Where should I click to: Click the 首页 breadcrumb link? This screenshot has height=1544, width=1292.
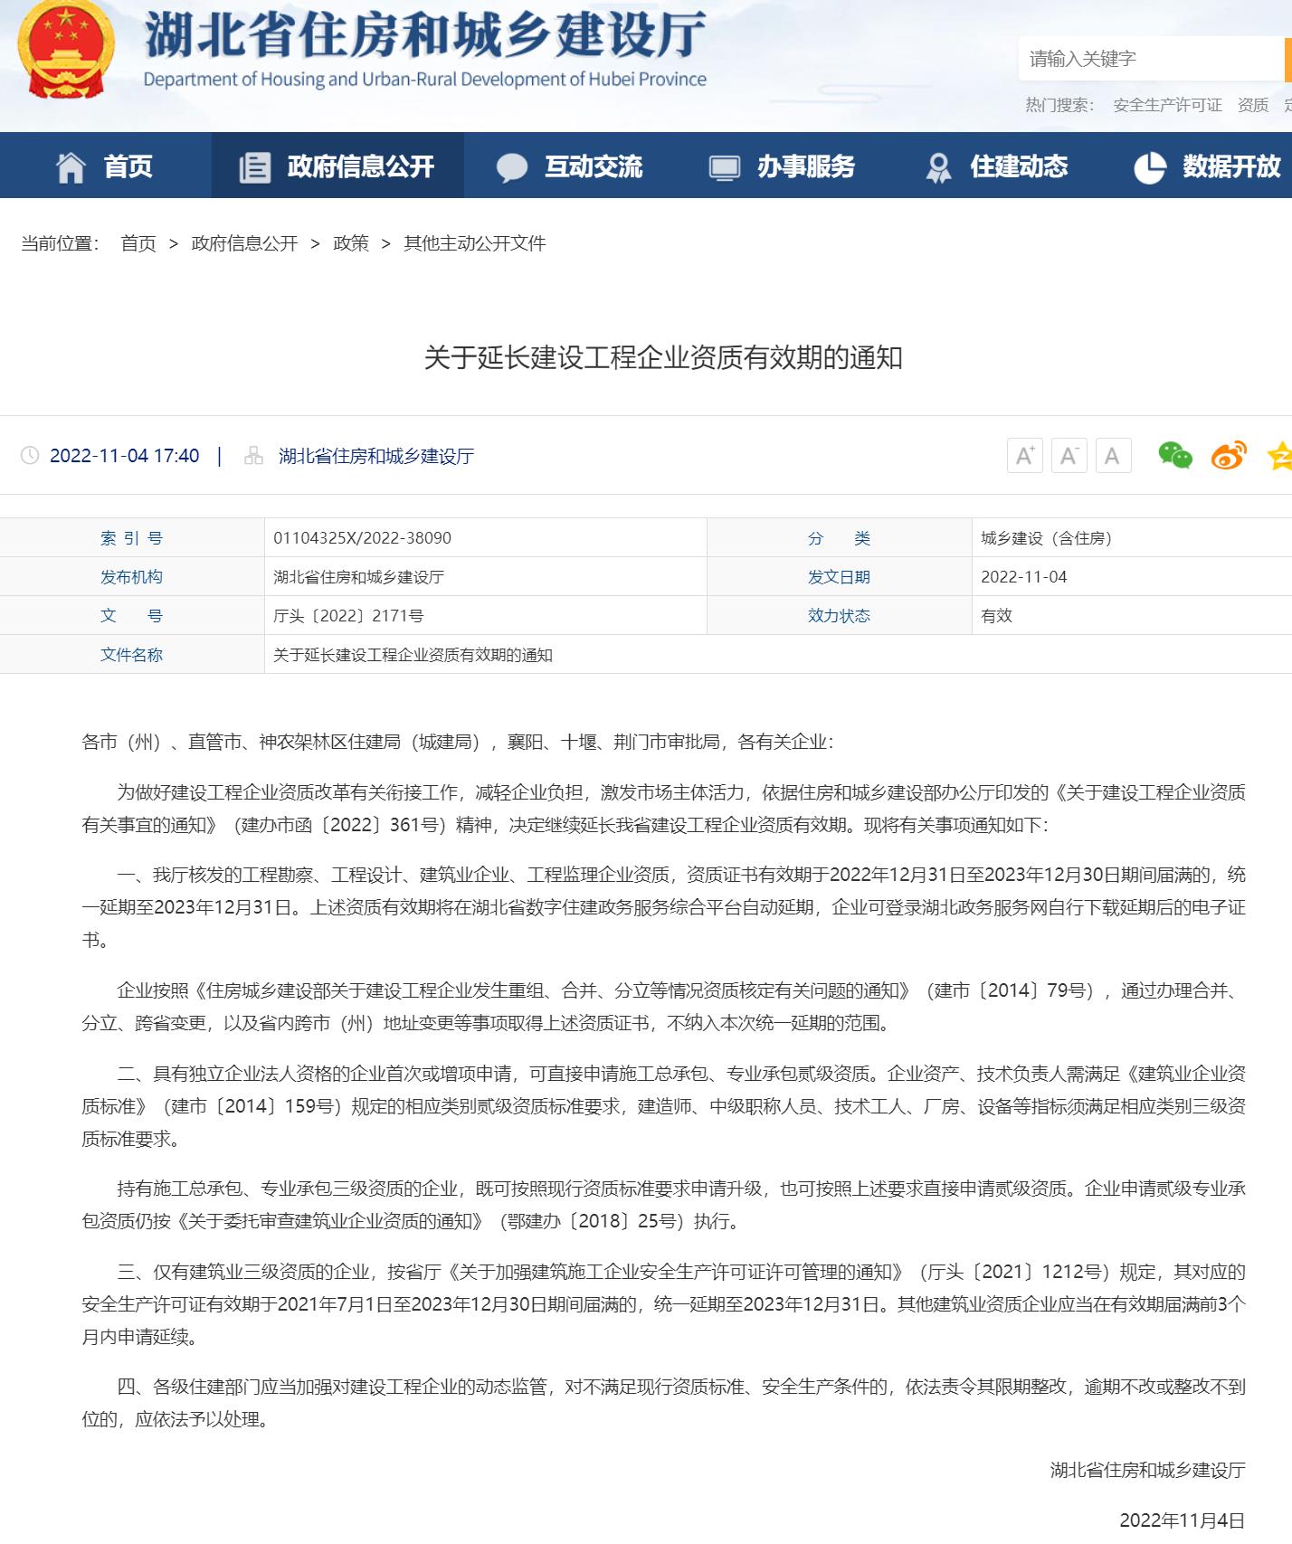click(138, 243)
